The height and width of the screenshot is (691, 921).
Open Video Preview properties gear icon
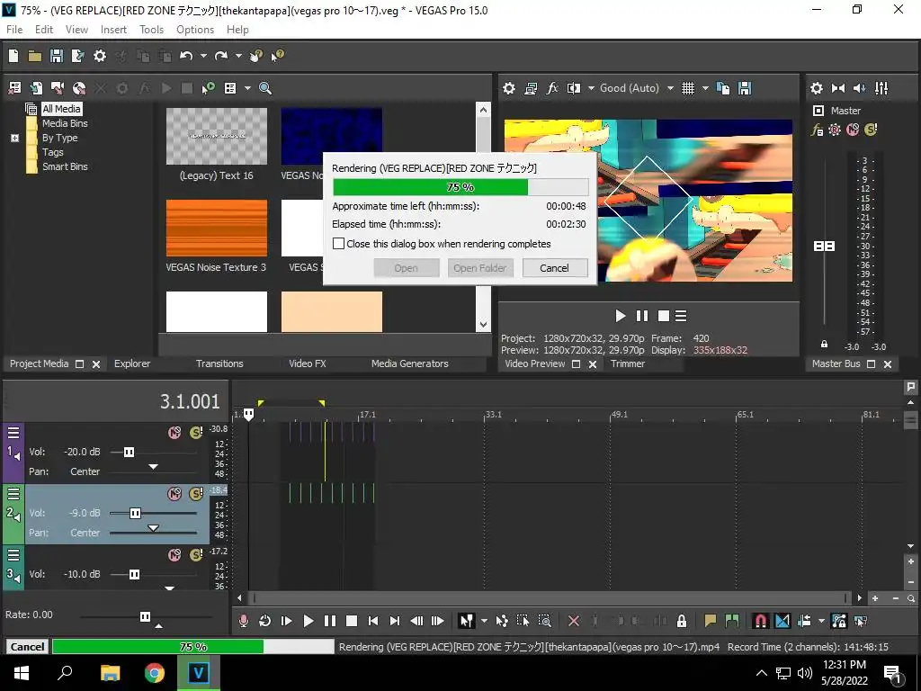point(509,88)
